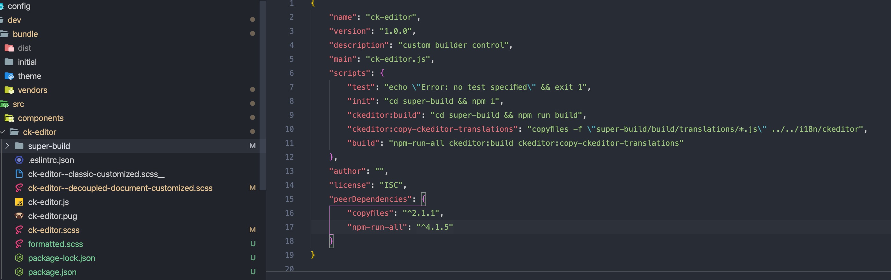
Task: Select the bundle folder row
Action: click(130, 34)
